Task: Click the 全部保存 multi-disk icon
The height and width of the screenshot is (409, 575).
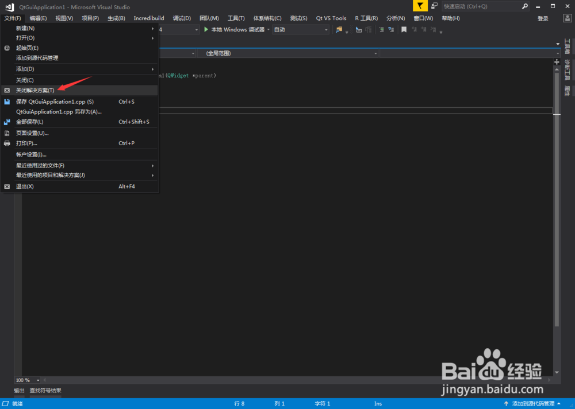Action: (x=7, y=122)
